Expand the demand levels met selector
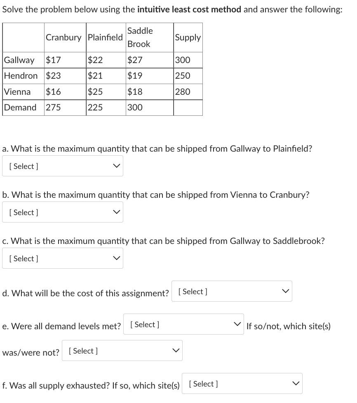This screenshot has height=403, width=357. [183, 324]
